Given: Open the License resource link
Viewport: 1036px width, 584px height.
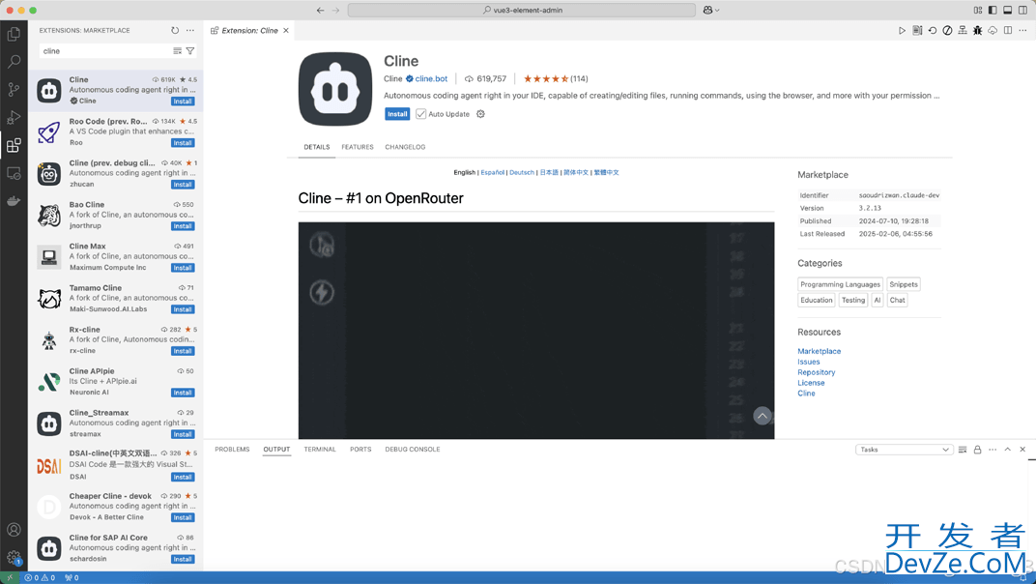Looking at the screenshot, I should (811, 383).
